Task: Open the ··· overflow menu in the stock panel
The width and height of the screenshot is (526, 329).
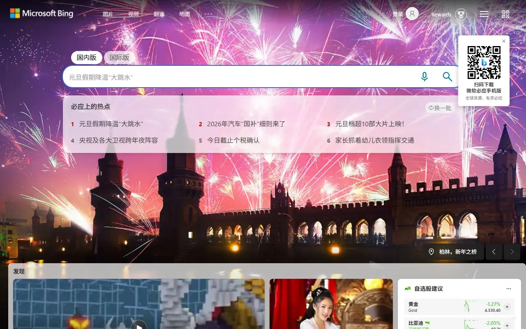Action: [x=508, y=288]
